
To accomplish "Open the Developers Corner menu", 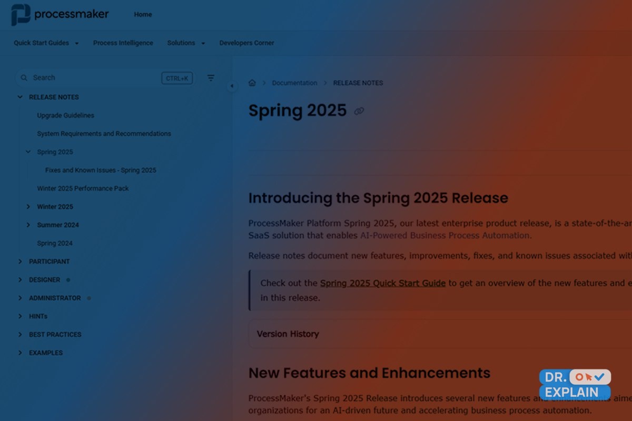I will click(x=246, y=43).
